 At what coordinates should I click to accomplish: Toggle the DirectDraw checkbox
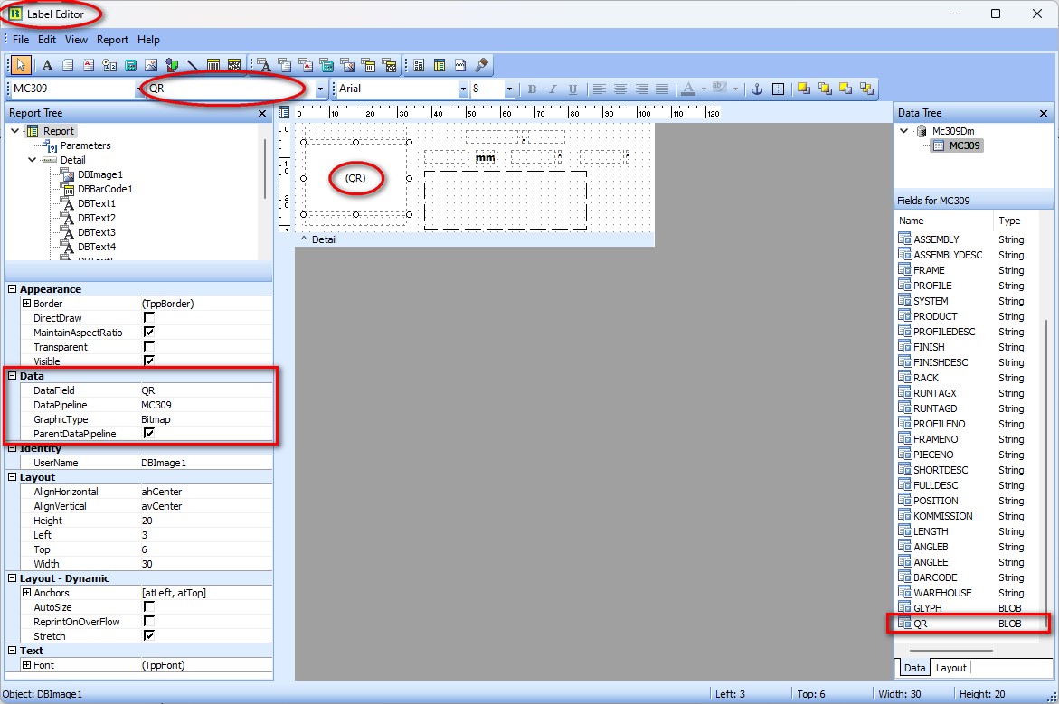point(148,317)
